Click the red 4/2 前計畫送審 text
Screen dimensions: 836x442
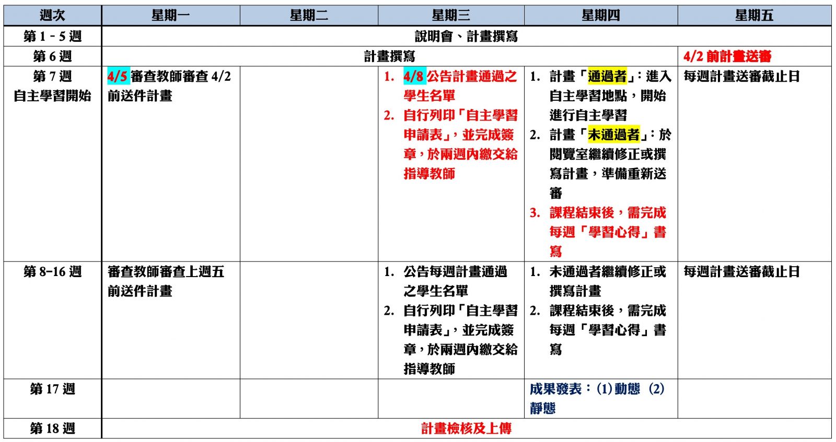click(x=727, y=56)
